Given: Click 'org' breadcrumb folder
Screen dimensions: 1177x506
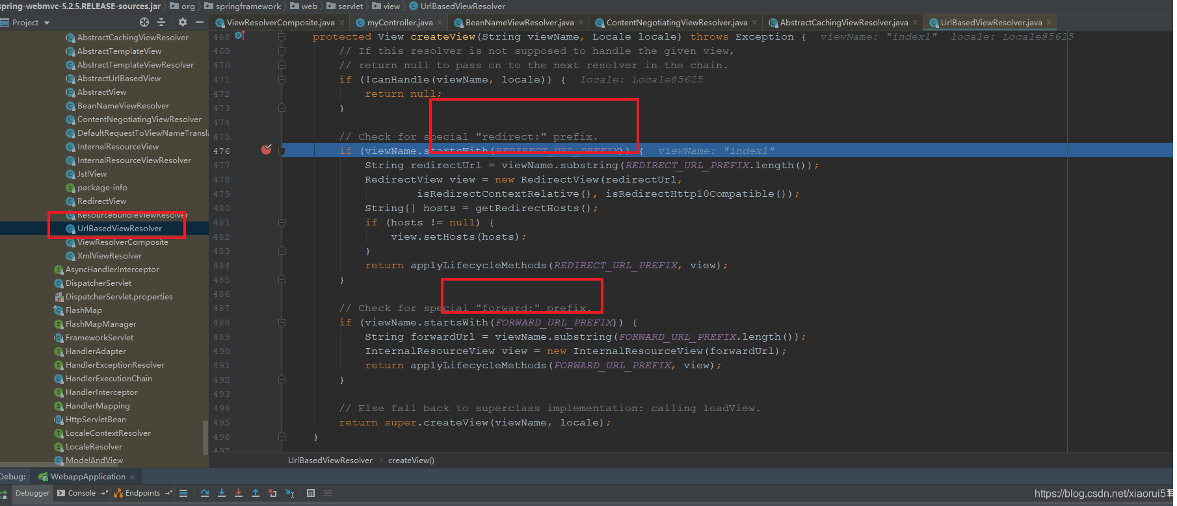Looking at the screenshot, I should [183, 6].
